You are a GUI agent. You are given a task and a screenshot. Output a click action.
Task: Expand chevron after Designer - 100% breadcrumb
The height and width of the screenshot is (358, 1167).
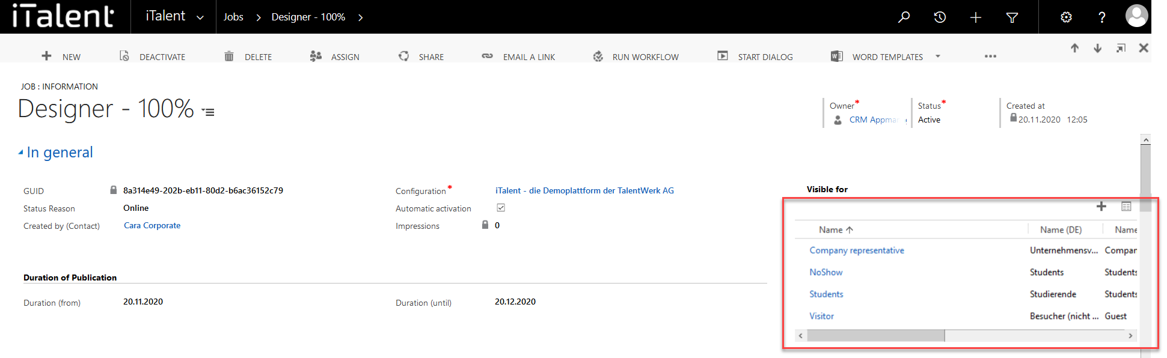click(x=360, y=17)
